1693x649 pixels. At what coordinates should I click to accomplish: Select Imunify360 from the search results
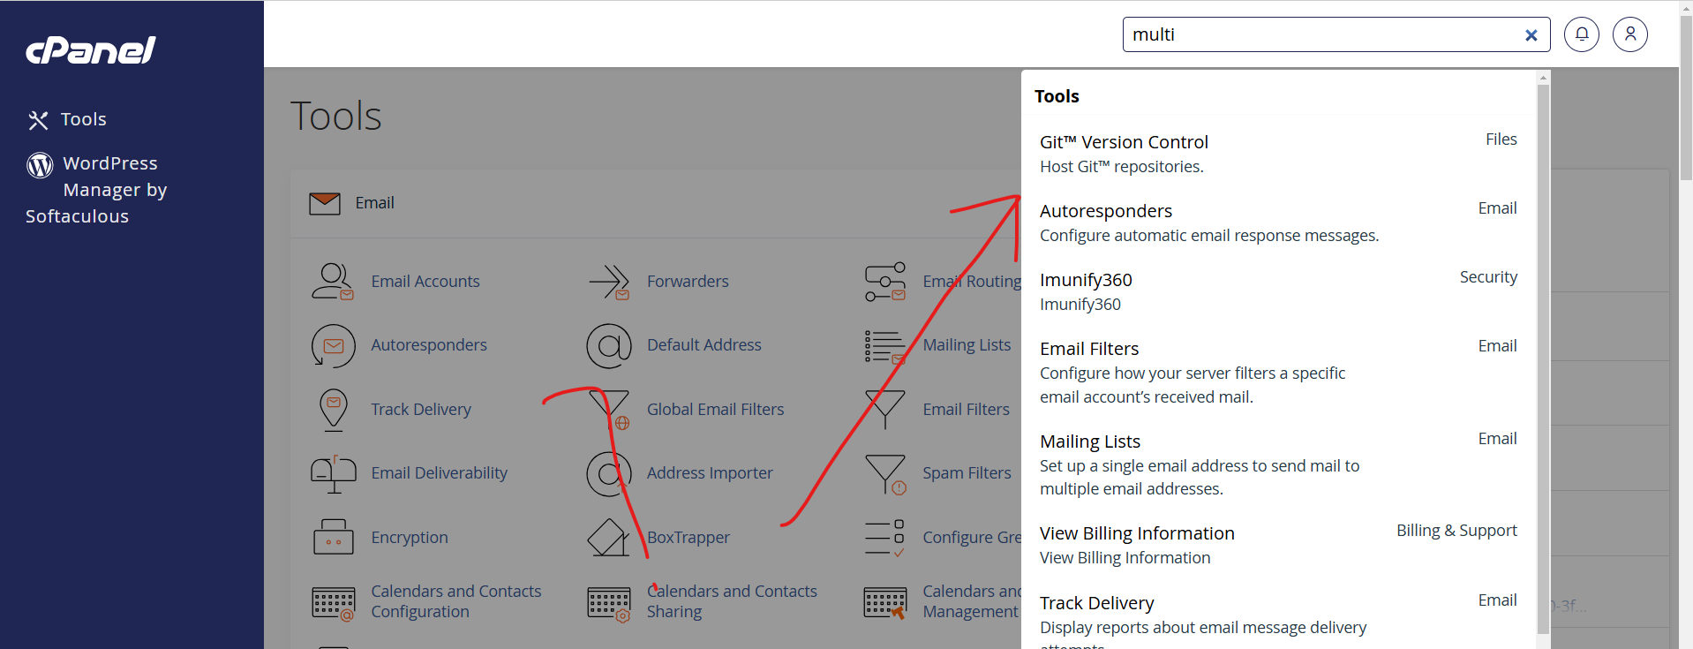point(1085,280)
